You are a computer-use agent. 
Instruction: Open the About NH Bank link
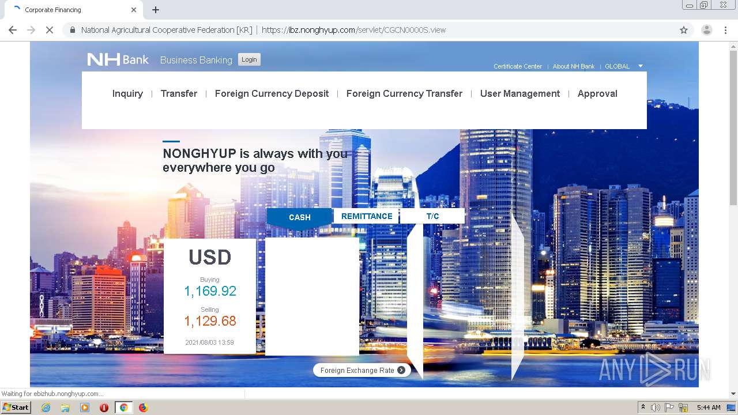(x=574, y=66)
